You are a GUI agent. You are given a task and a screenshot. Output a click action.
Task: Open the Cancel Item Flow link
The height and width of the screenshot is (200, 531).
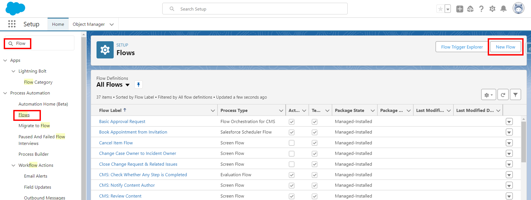(x=116, y=143)
